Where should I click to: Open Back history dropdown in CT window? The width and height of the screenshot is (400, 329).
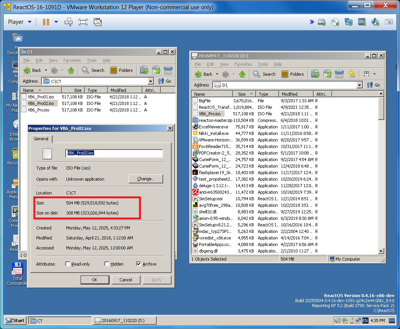pyautogui.click(x=46, y=70)
